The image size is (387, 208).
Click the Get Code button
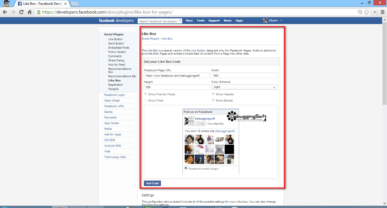pos(152,183)
